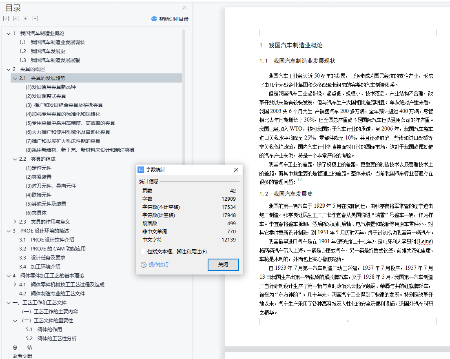Go to (3)对刀元件、导向元件 in outline

coord(51,186)
